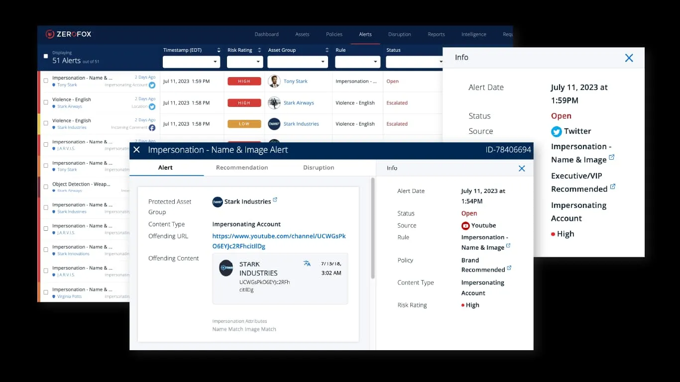
Task: Open external link icon beside 'Executive/VIP Recommended'
Action: click(x=613, y=187)
